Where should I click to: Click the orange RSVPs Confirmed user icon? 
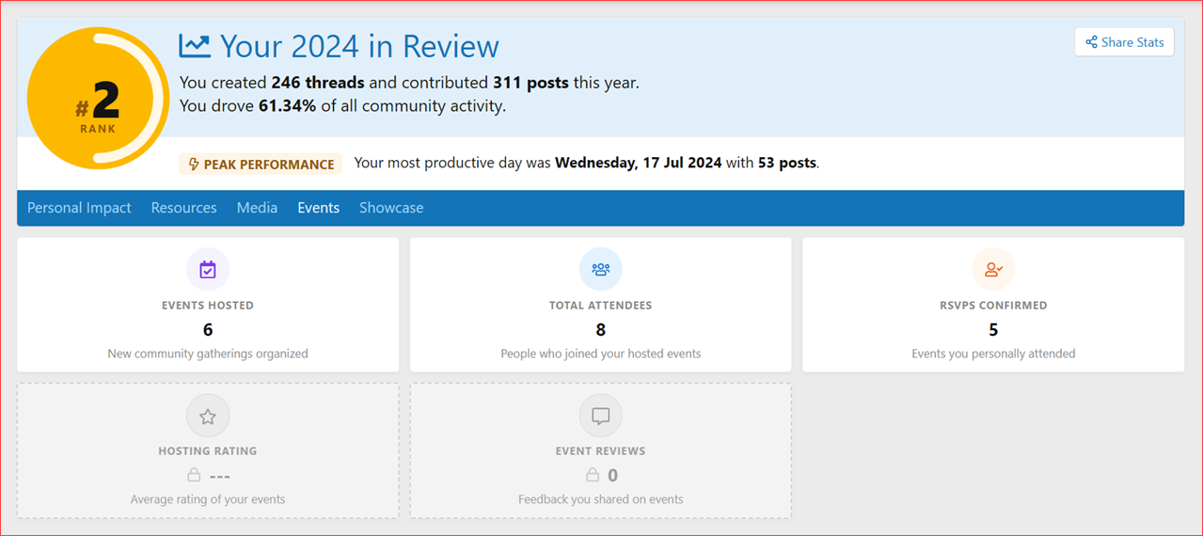[993, 270]
